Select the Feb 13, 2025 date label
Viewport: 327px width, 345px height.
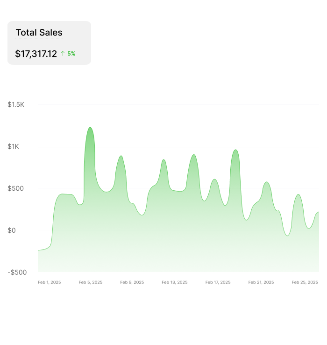[x=175, y=282]
